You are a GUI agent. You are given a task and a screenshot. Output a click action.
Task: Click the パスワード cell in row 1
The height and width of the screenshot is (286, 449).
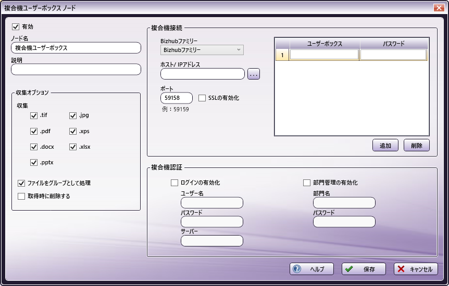click(x=393, y=55)
